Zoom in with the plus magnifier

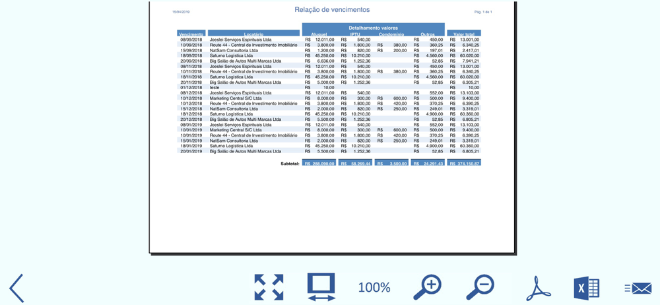427,287
